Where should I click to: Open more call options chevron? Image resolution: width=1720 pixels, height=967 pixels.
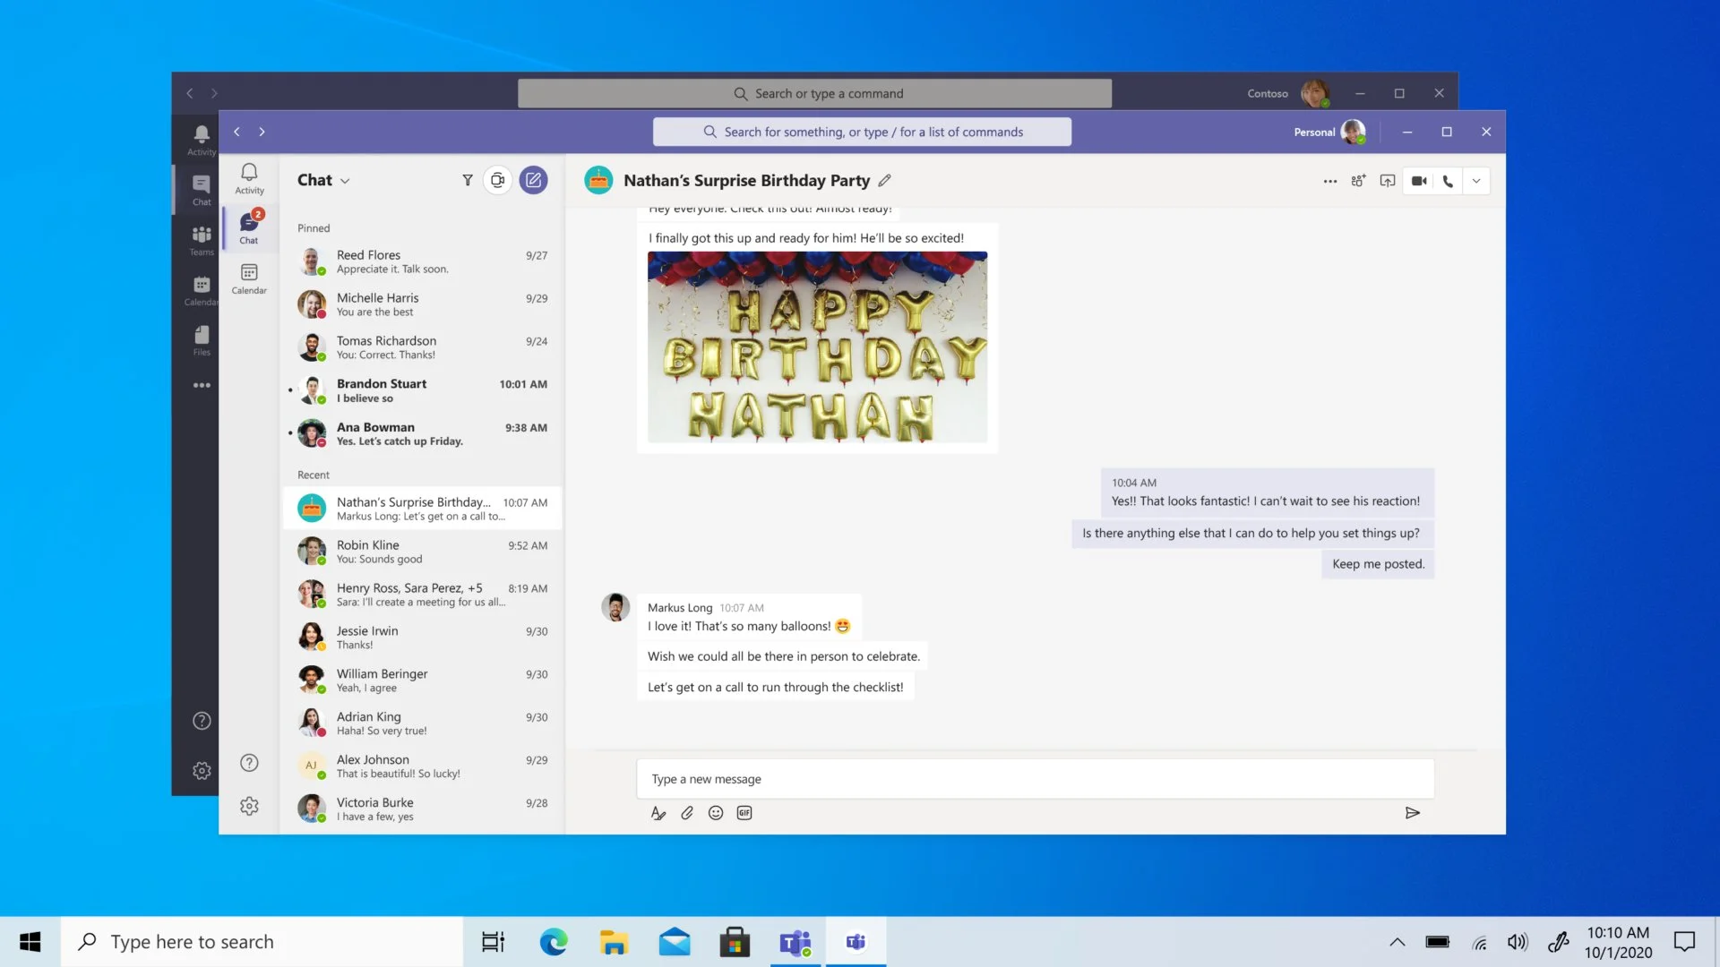[x=1476, y=180]
